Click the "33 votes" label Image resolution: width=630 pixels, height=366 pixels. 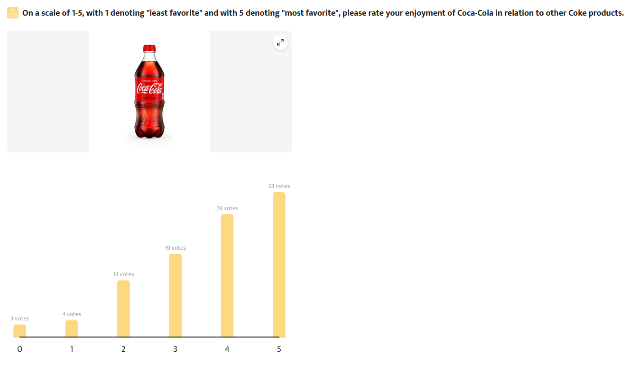(x=279, y=186)
